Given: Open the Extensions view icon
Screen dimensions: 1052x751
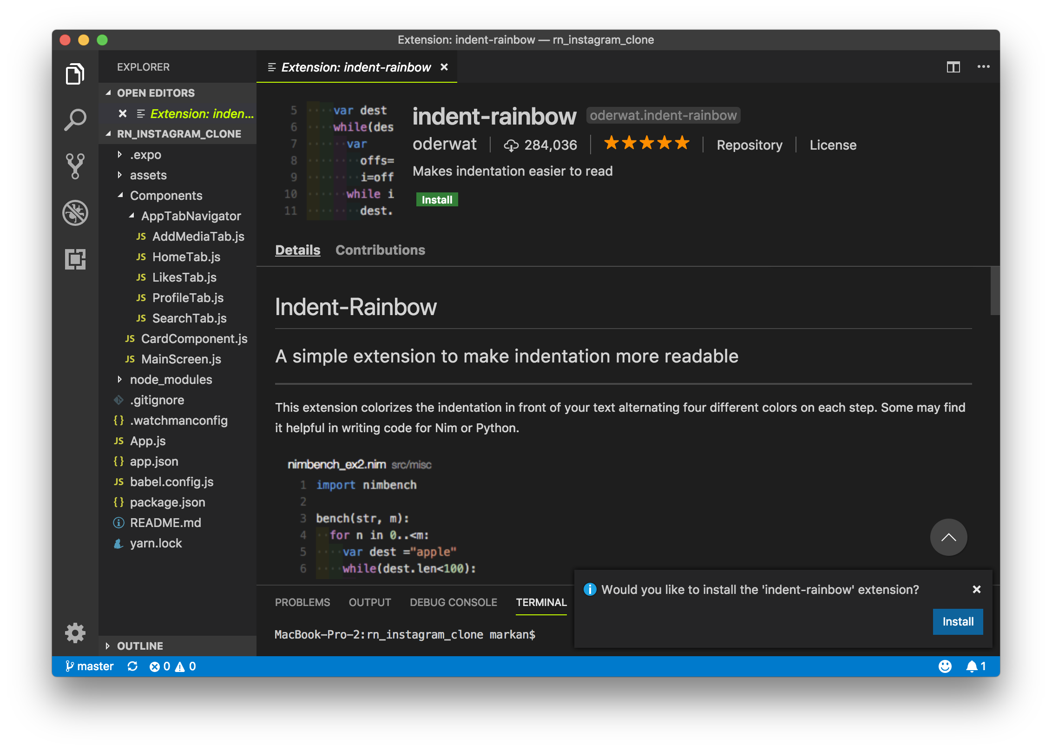Looking at the screenshot, I should pos(75,259).
